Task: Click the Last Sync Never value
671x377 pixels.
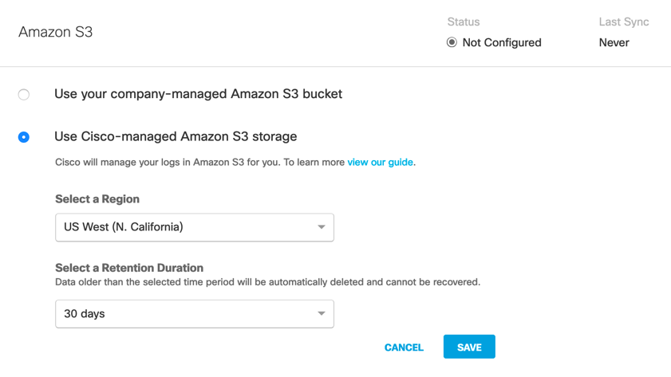Action: 614,42
